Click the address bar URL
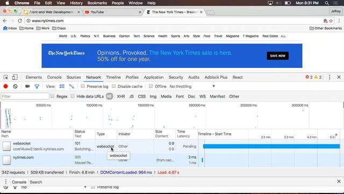Viewport: 344px width, 194px height. tap(48, 20)
